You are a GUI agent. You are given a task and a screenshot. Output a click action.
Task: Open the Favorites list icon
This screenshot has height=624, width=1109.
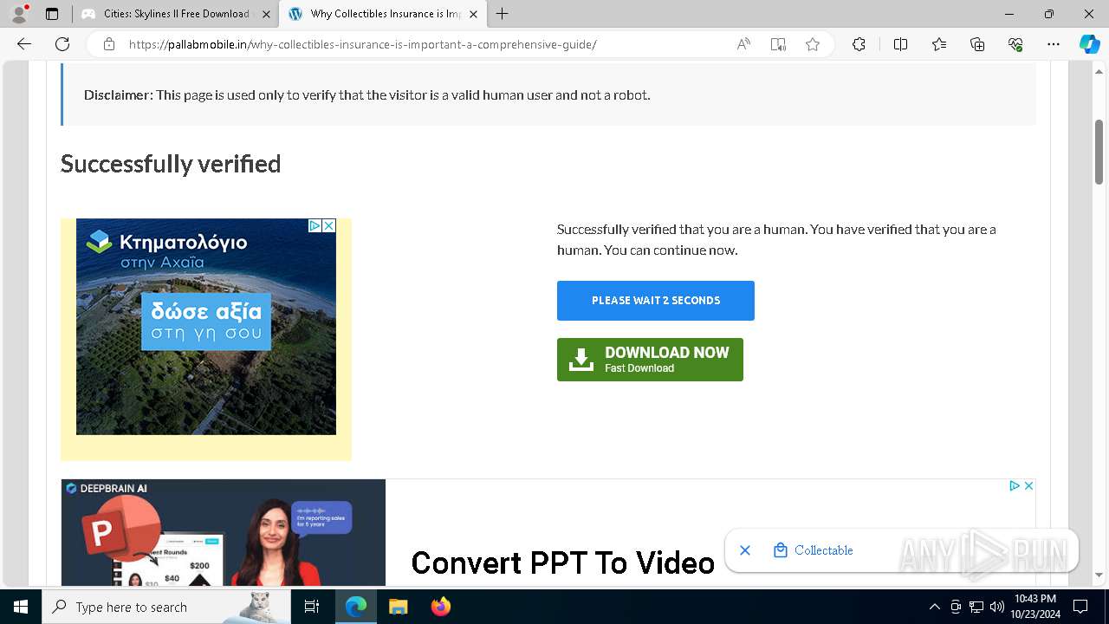[939, 44]
